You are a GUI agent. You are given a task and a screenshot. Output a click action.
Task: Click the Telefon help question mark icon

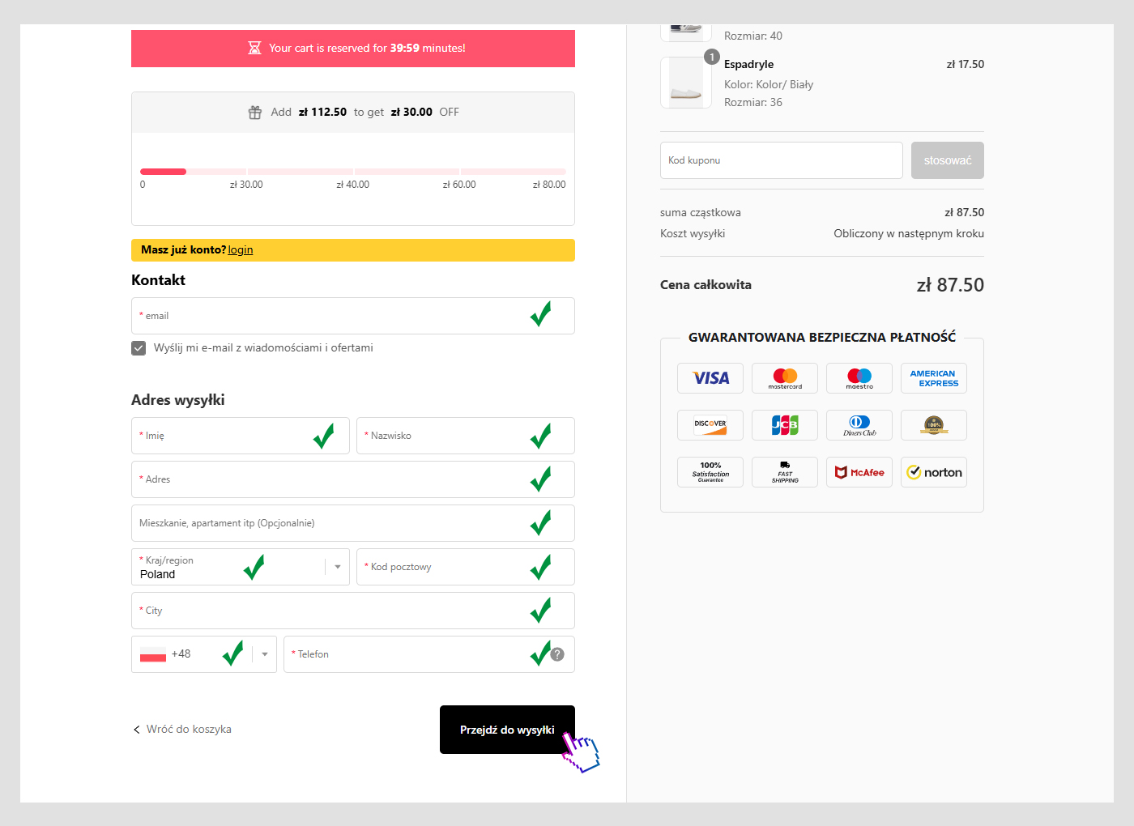coord(557,654)
